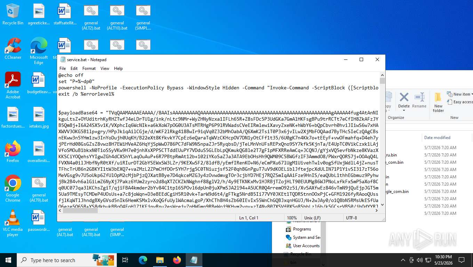This screenshot has width=473, height=267.
Task: Open Firefox from the taskbar
Action: [x=177, y=260]
